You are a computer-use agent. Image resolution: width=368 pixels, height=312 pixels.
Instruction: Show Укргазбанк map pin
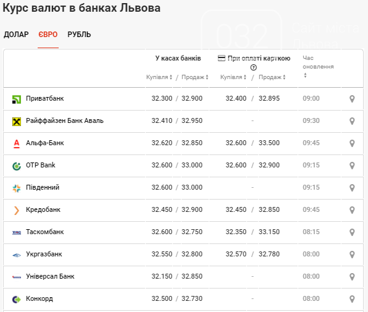352,255
